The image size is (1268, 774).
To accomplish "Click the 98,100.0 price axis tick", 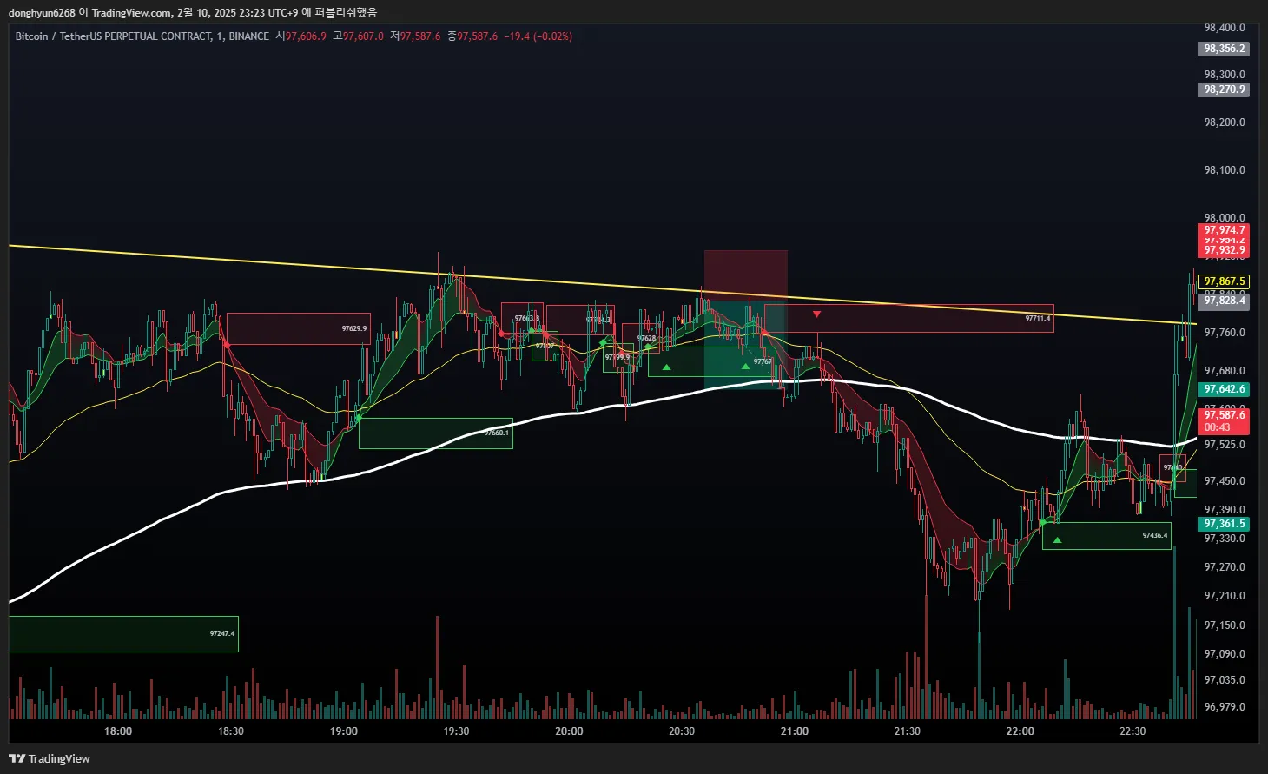I will pyautogui.click(x=1225, y=170).
